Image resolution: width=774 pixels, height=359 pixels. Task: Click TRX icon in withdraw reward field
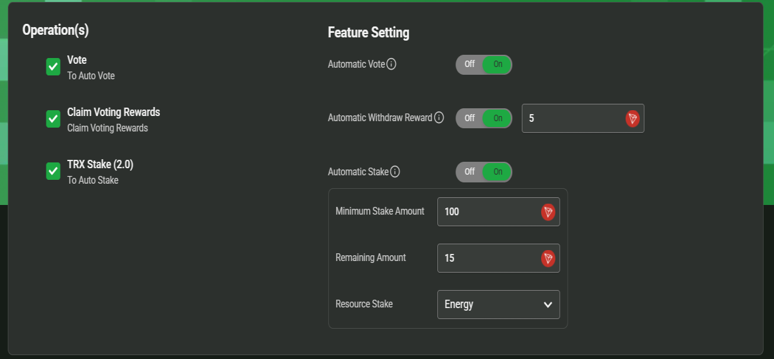(633, 119)
